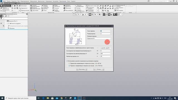Choose Вырезать выдавливанием cut tool

click(35, 8)
